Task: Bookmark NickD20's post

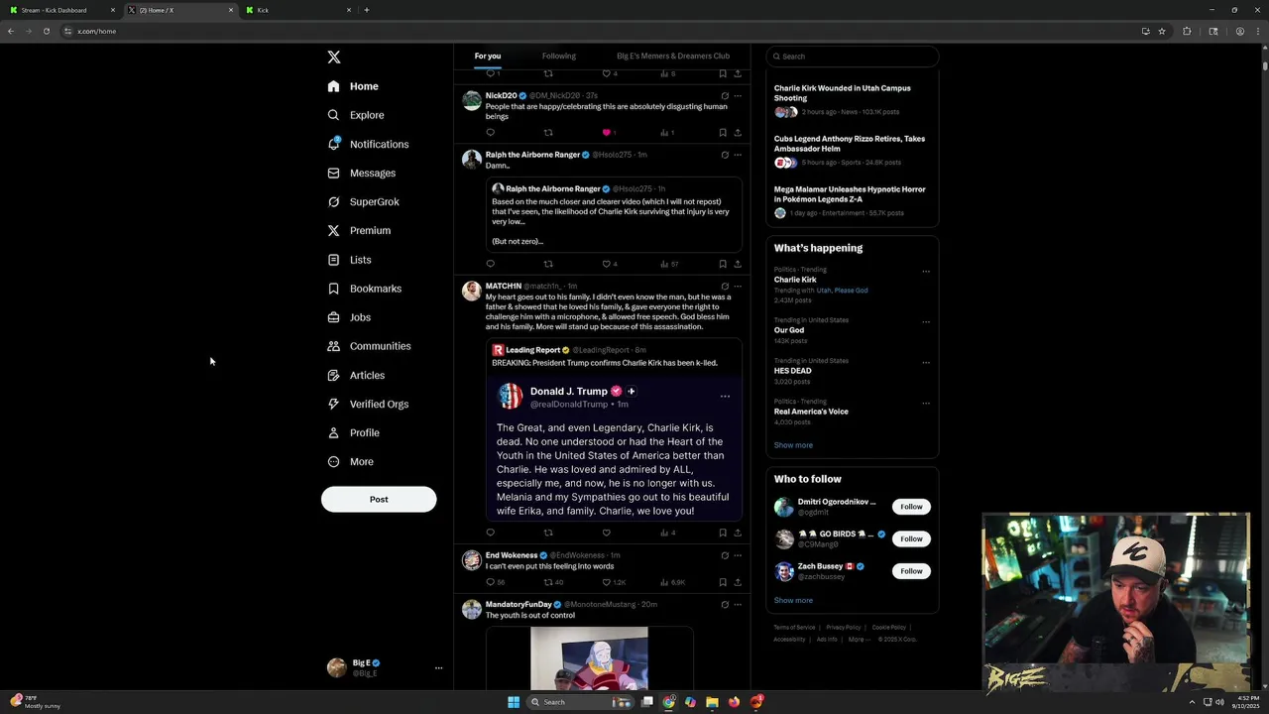Action: pos(723,132)
